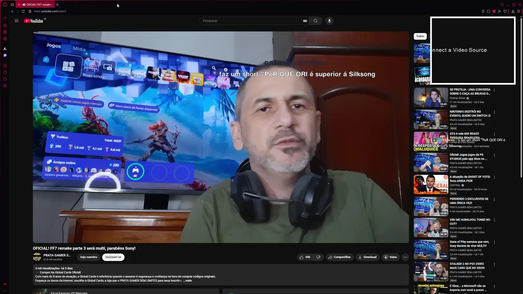Click the video title OFICIAL! FF7 remake
This screenshot has width=523, height=294.
click(x=84, y=248)
